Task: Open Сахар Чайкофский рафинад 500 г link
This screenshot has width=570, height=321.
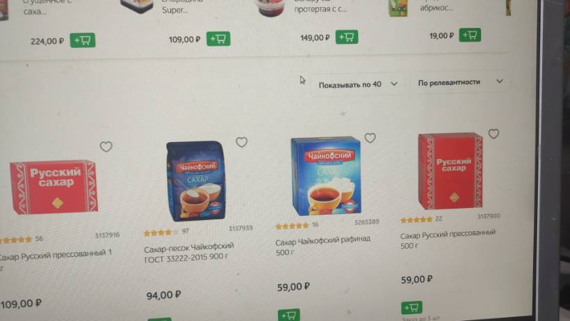Action: pos(323,245)
